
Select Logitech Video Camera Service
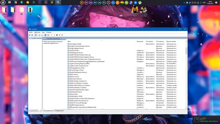(122, 66)
